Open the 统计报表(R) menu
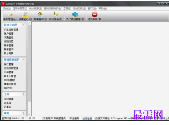This screenshot has height=125, width=169. point(35,8)
